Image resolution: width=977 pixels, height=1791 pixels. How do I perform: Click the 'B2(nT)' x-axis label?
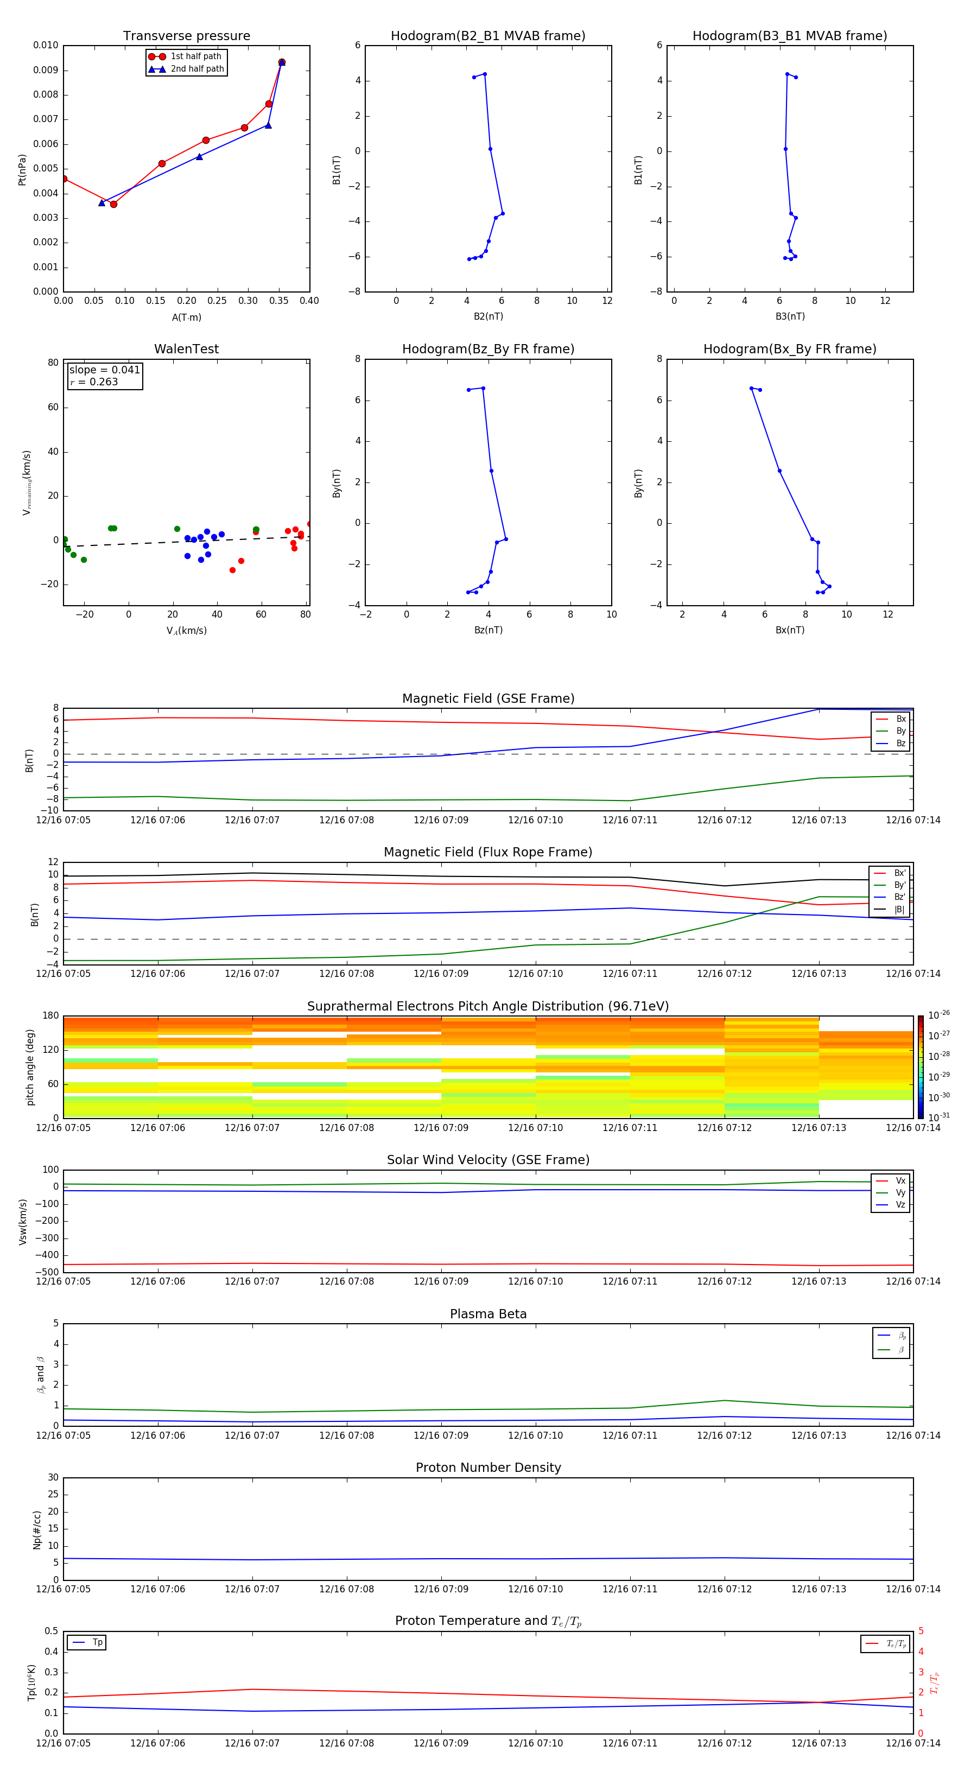pos(488,316)
